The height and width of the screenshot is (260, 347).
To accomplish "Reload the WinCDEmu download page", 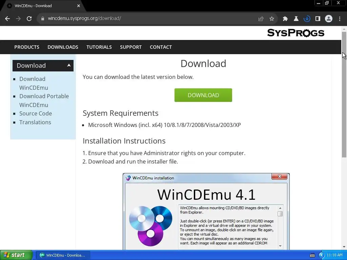I will click(29, 19).
